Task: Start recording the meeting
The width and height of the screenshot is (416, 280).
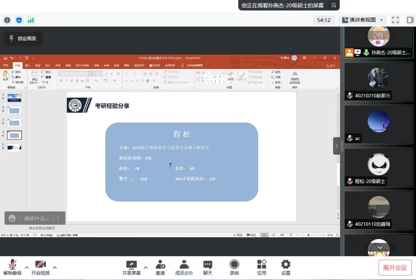Action: 234,267
